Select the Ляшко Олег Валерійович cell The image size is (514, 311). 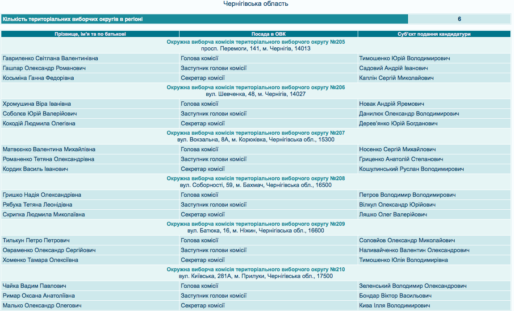click(393, 215)
